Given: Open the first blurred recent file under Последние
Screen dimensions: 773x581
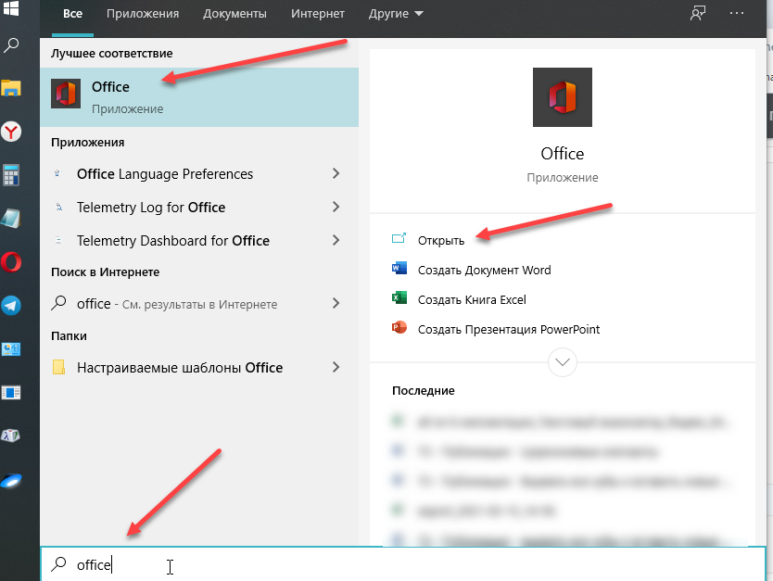Looking at the screenshot, I should coord(561,422).
